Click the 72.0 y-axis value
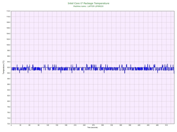This screenshot has width=177, height=132. coord(9,124)
